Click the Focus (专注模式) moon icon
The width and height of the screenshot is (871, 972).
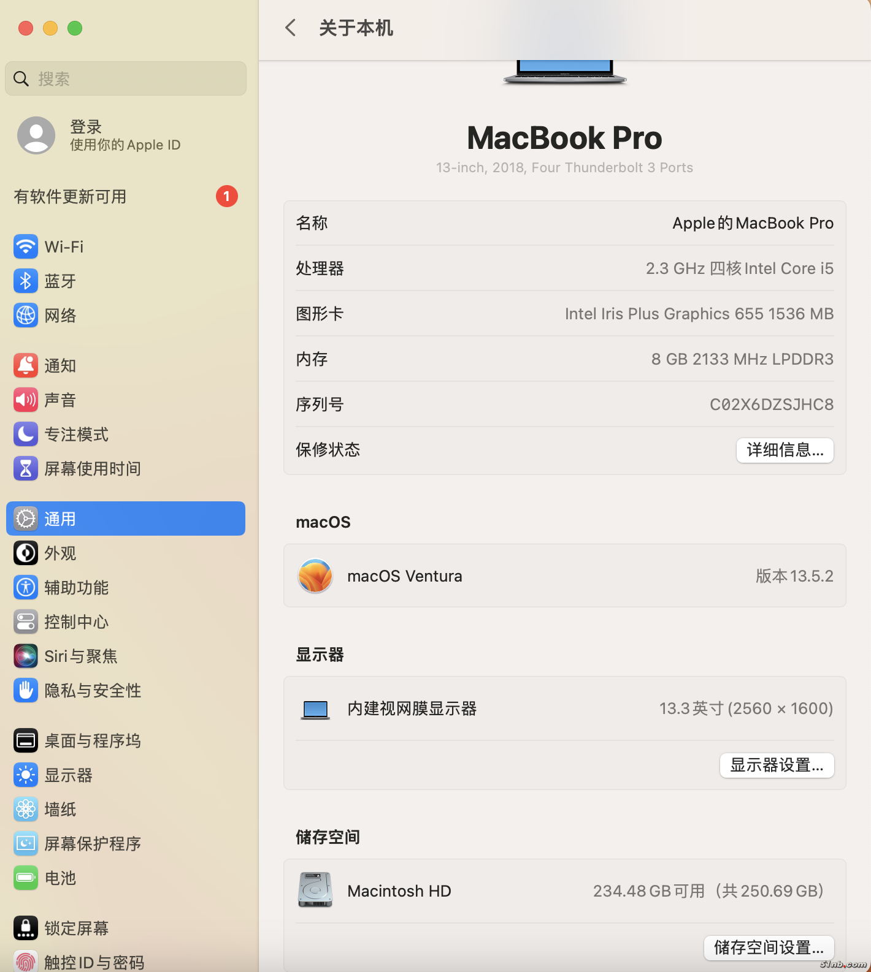pyautogui.click(x=26, y=434)
